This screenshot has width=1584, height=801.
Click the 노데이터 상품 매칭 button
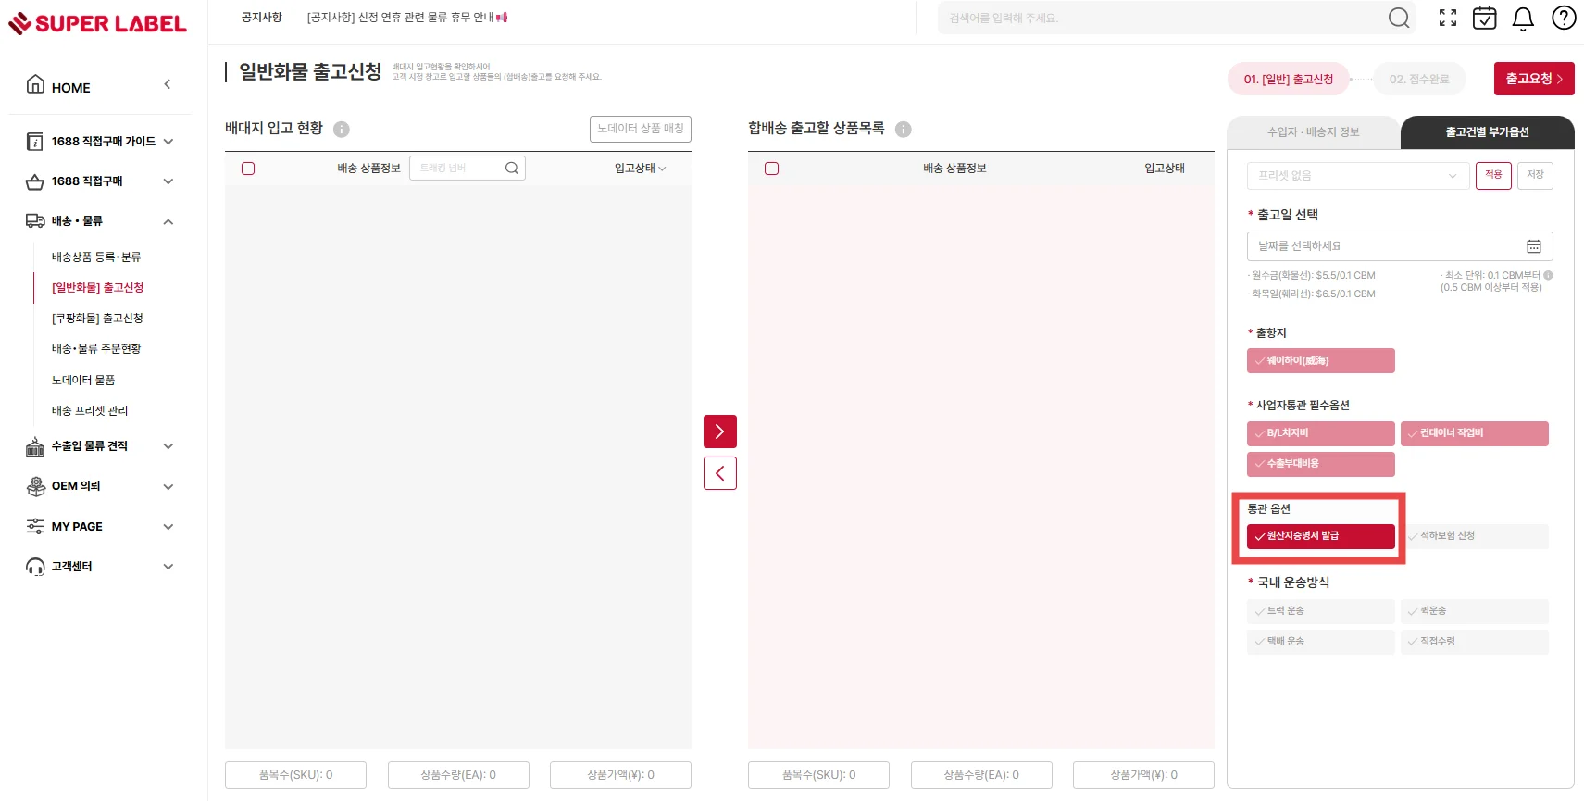click(x=641, y=129)
